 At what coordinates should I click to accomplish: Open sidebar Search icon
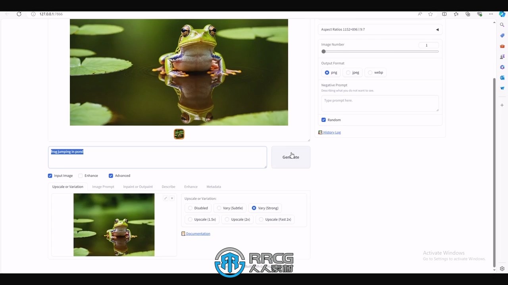502,25
